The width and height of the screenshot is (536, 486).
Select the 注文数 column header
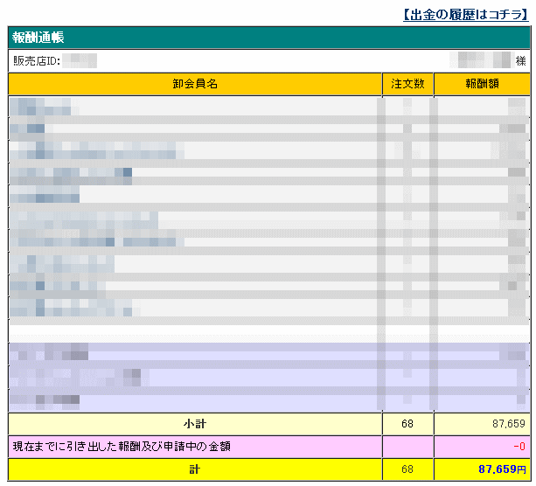click(x=407, y=84)
